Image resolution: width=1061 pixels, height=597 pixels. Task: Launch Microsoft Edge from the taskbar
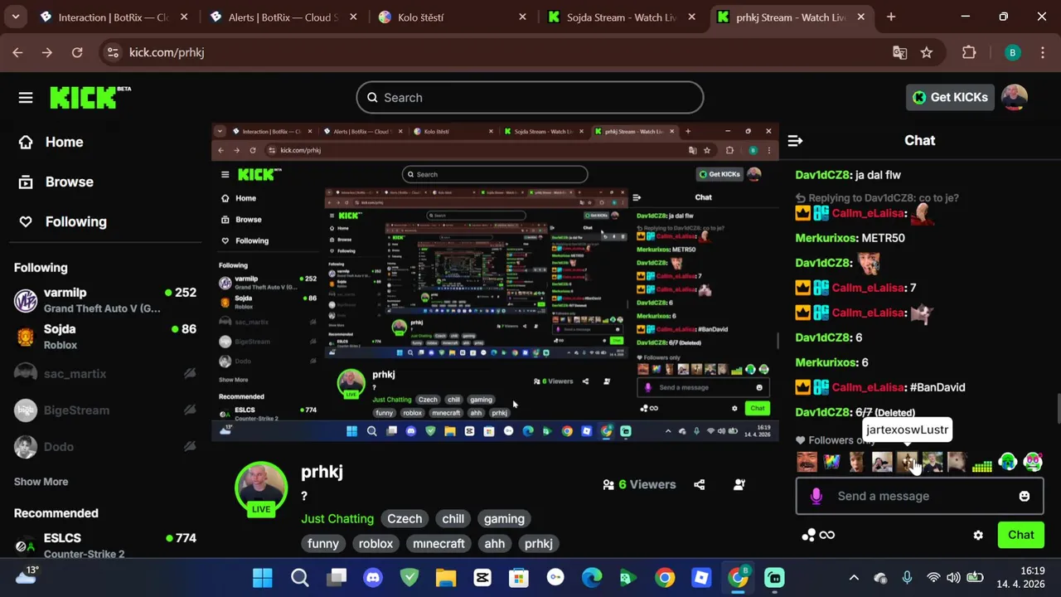click(592, 578)
